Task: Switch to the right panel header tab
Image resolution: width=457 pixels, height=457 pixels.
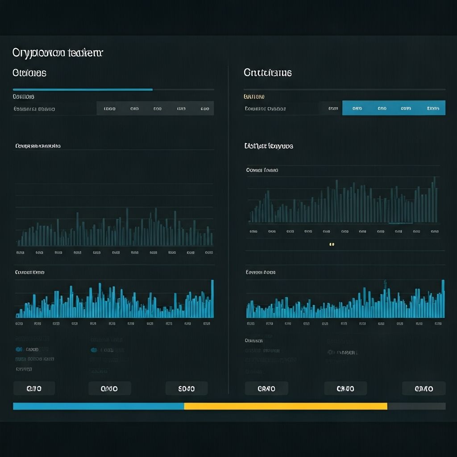Action: [268, 73]
